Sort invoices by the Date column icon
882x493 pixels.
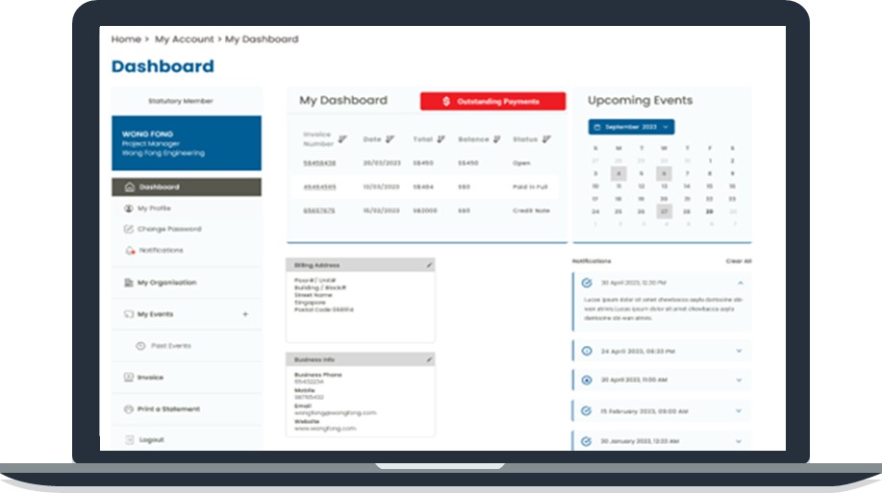coord(390,139)
